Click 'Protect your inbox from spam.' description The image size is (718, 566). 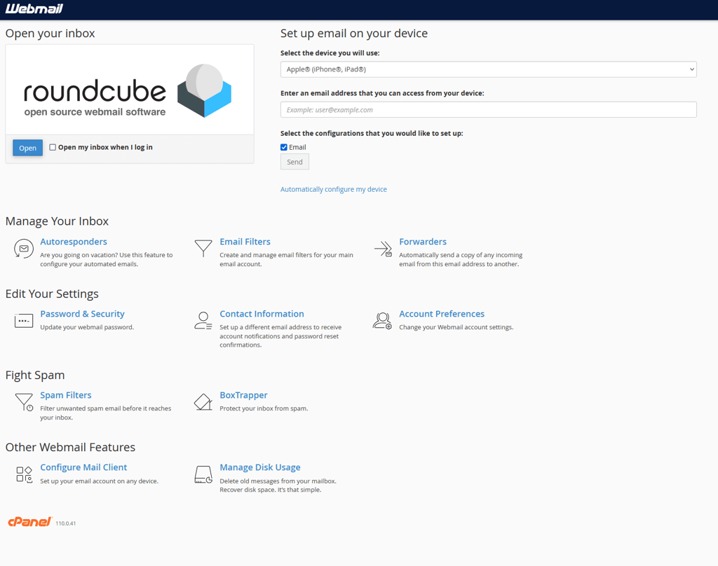264,408
